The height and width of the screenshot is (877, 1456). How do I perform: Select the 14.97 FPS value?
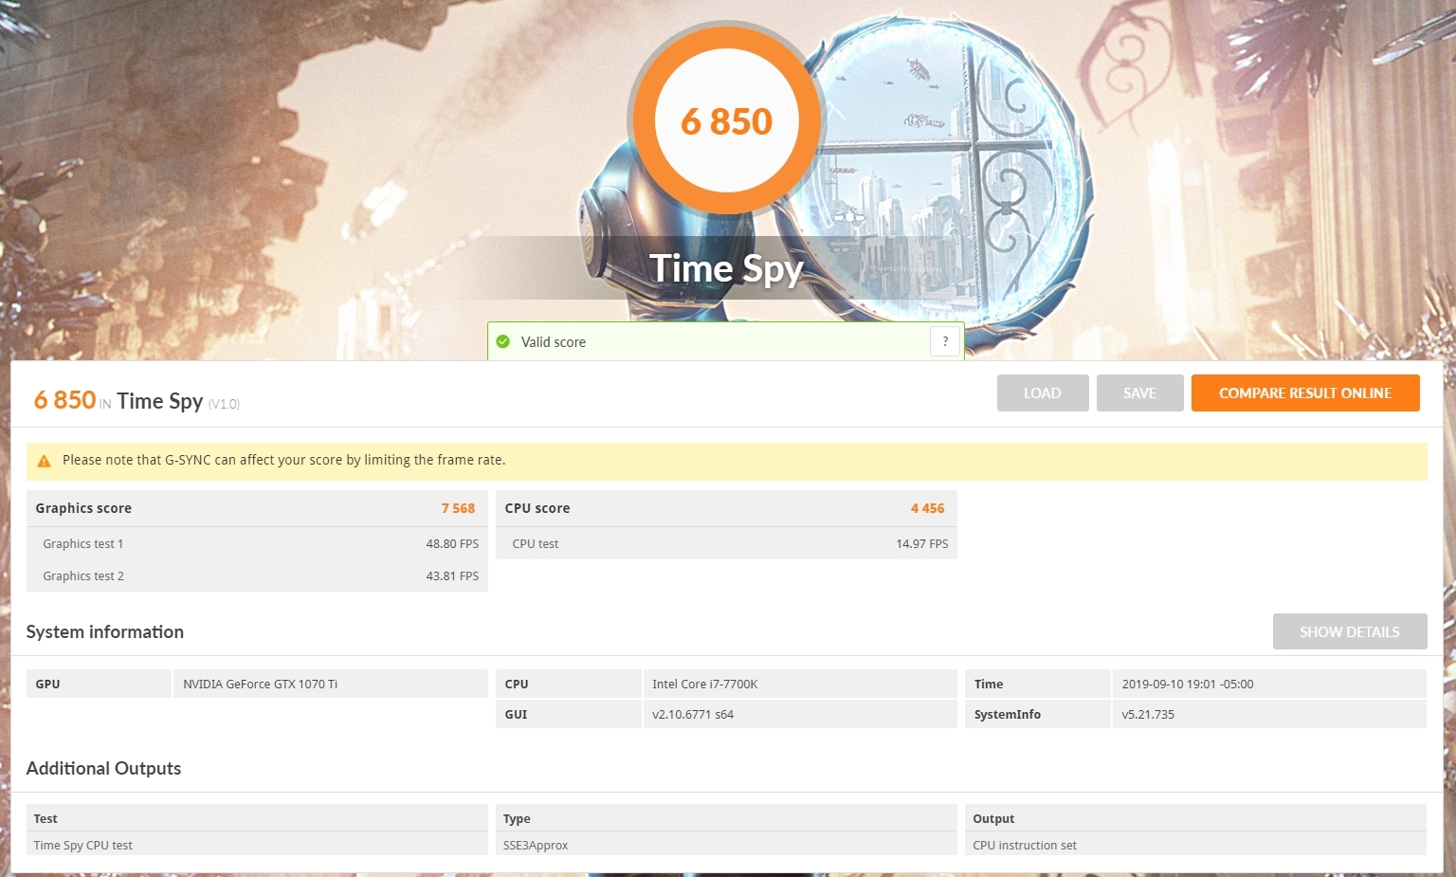pyautogui.click(x=922, y=544)
